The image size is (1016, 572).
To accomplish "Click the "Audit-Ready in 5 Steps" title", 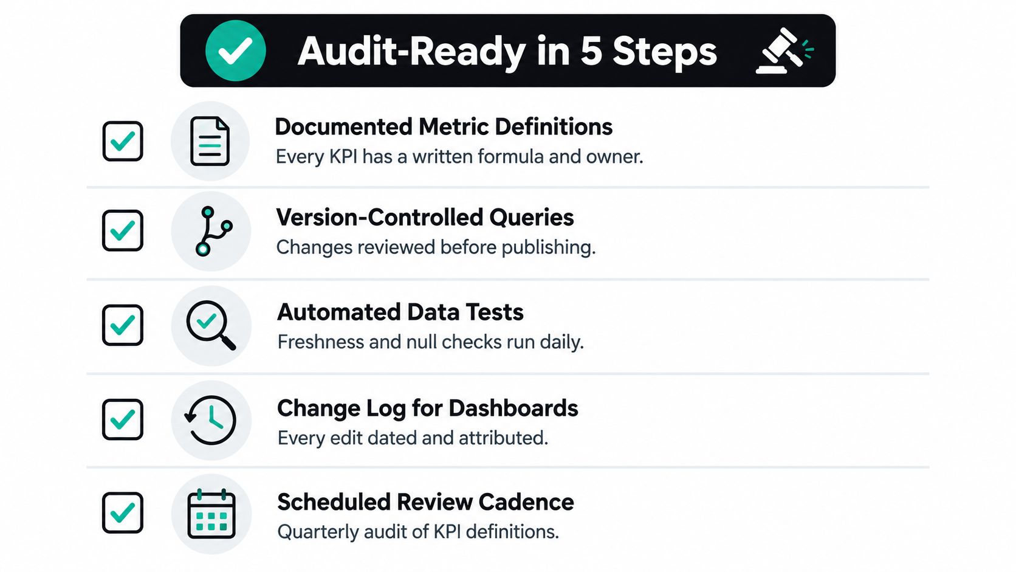I will pyautogui.click(x=507, y=51).
